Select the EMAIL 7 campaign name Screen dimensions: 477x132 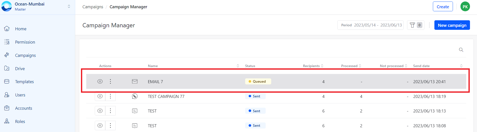click(x=155, y=82)
